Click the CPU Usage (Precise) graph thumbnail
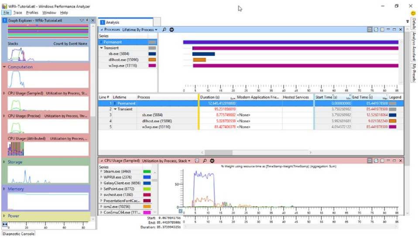This screenshot has width=418, height=239. point(48,126)
